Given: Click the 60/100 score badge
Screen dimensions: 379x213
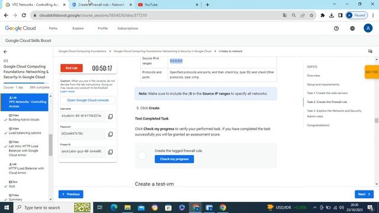Looking at the screenshot, I should coord(372,72).
